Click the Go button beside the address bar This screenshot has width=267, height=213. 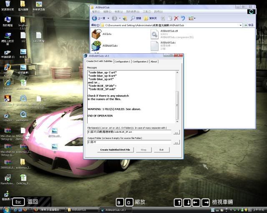(249, 25)
